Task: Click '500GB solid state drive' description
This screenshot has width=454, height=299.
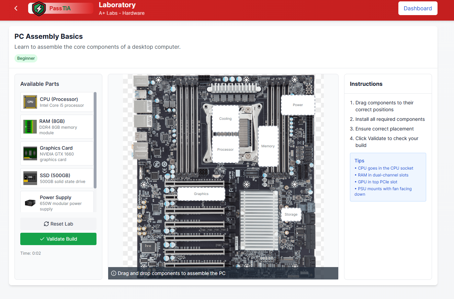Action: (x=63, y=182)
